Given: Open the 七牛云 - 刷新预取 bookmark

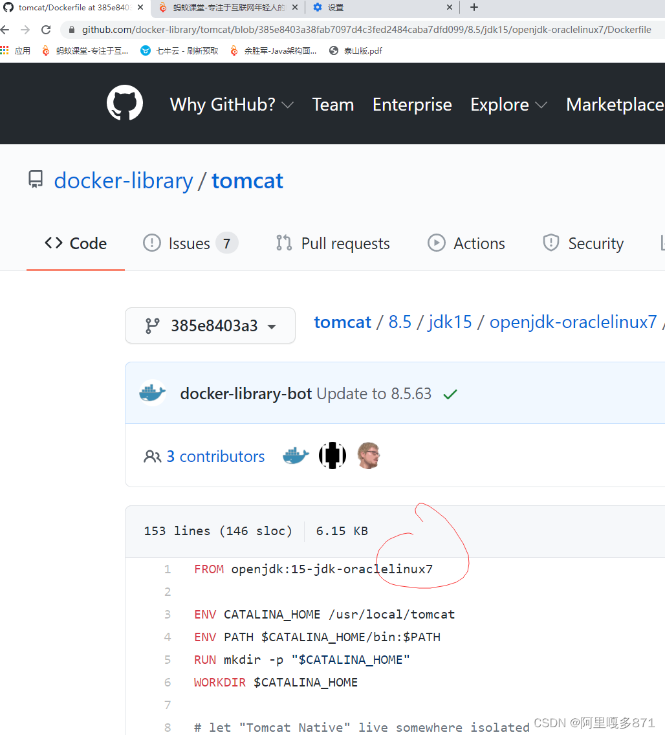Looking at the screenshot, I should tap(180, 50).
